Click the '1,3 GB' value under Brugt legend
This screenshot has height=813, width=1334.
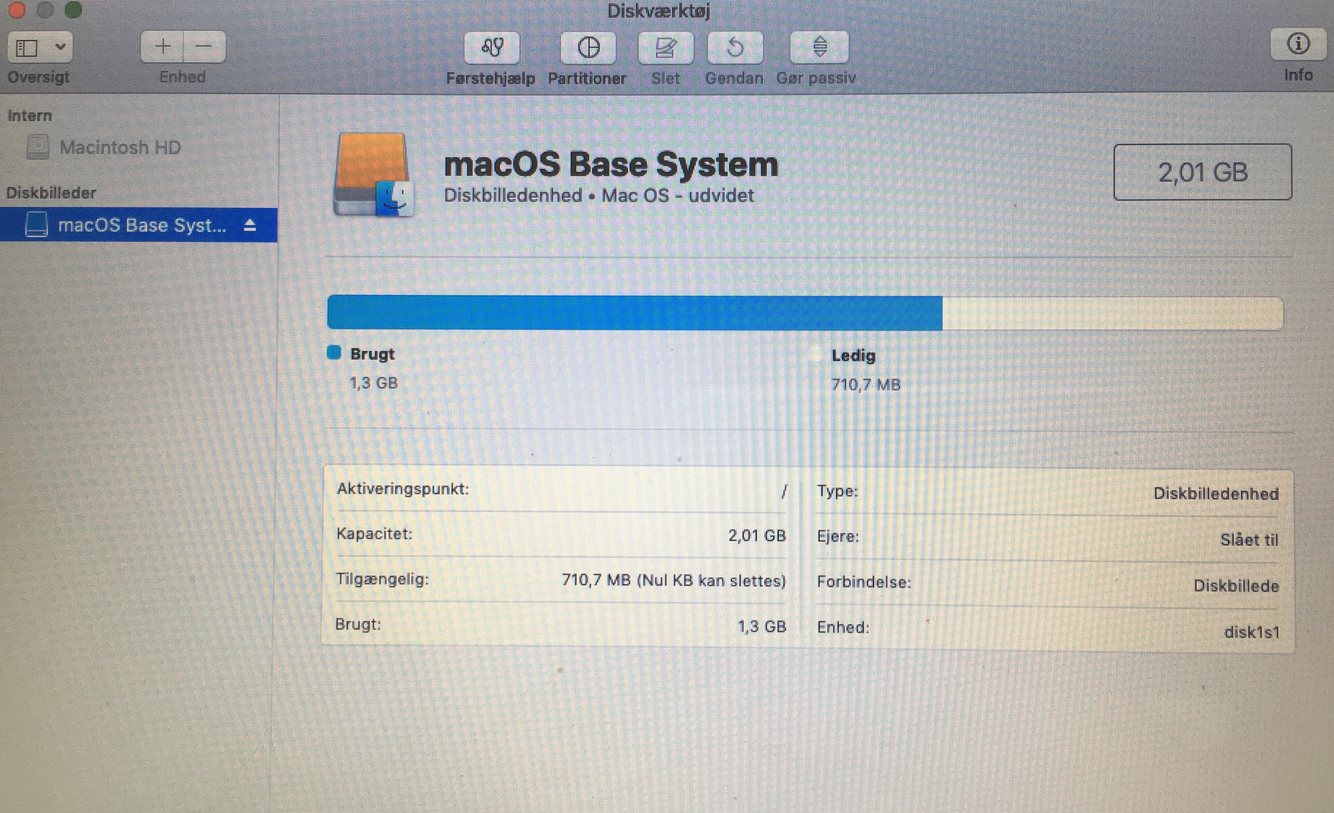pos(374,383)
